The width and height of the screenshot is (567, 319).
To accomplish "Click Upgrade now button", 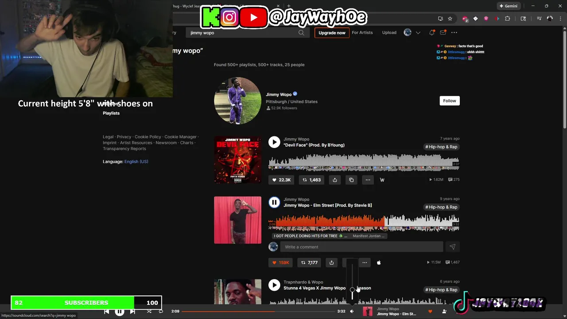I will pyautogui.click(x=332, y=33).
